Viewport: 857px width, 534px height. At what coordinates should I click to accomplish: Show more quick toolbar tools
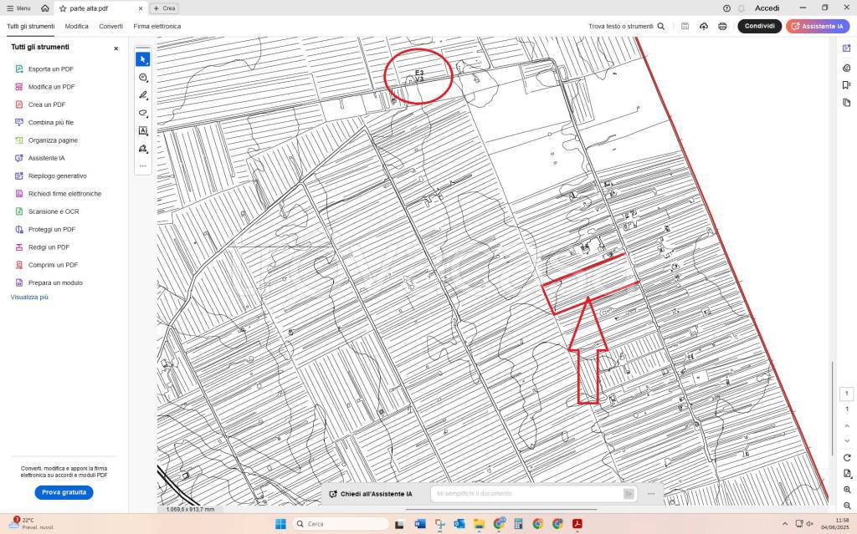pyautogui.click(x=142, y=165)
